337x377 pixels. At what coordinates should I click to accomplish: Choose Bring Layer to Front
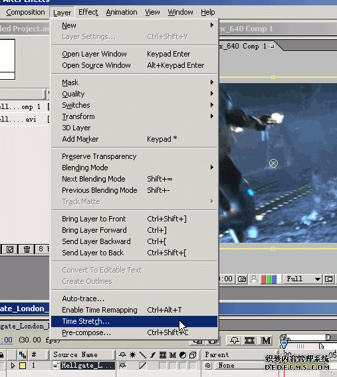click(x=134, y=219)
